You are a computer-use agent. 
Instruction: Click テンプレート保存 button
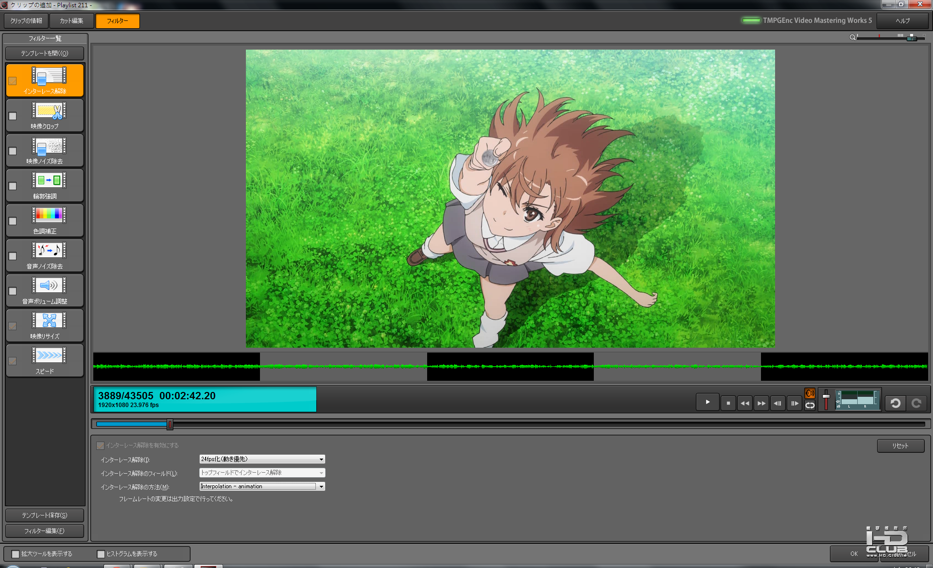[x=45, y=515]
